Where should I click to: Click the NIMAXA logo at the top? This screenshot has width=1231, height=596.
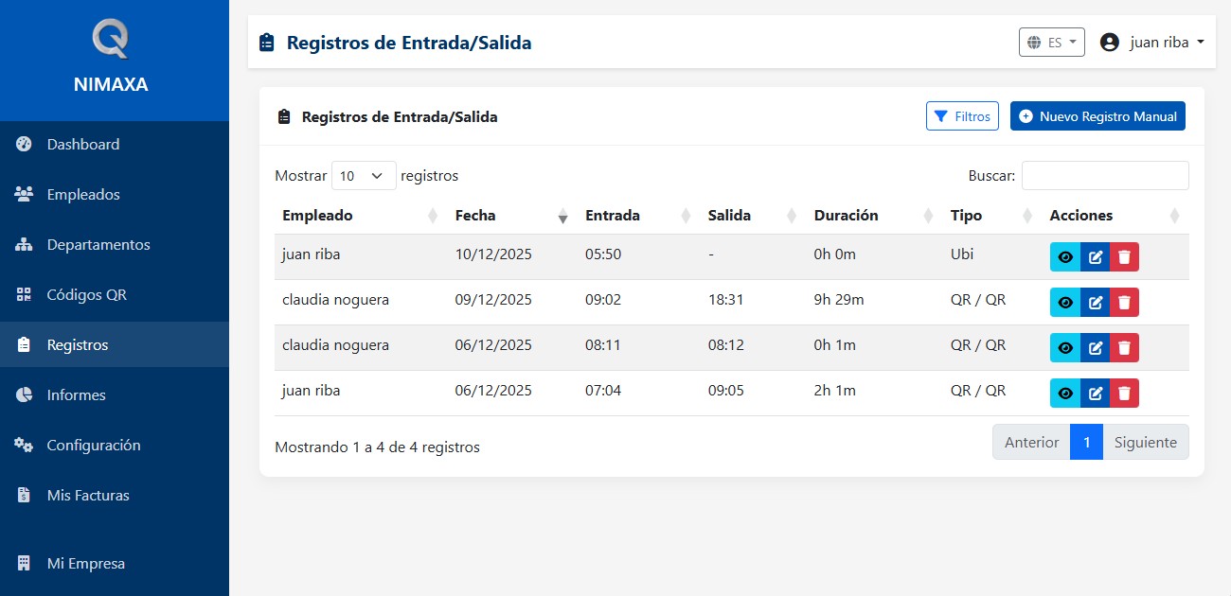[110, 52]
